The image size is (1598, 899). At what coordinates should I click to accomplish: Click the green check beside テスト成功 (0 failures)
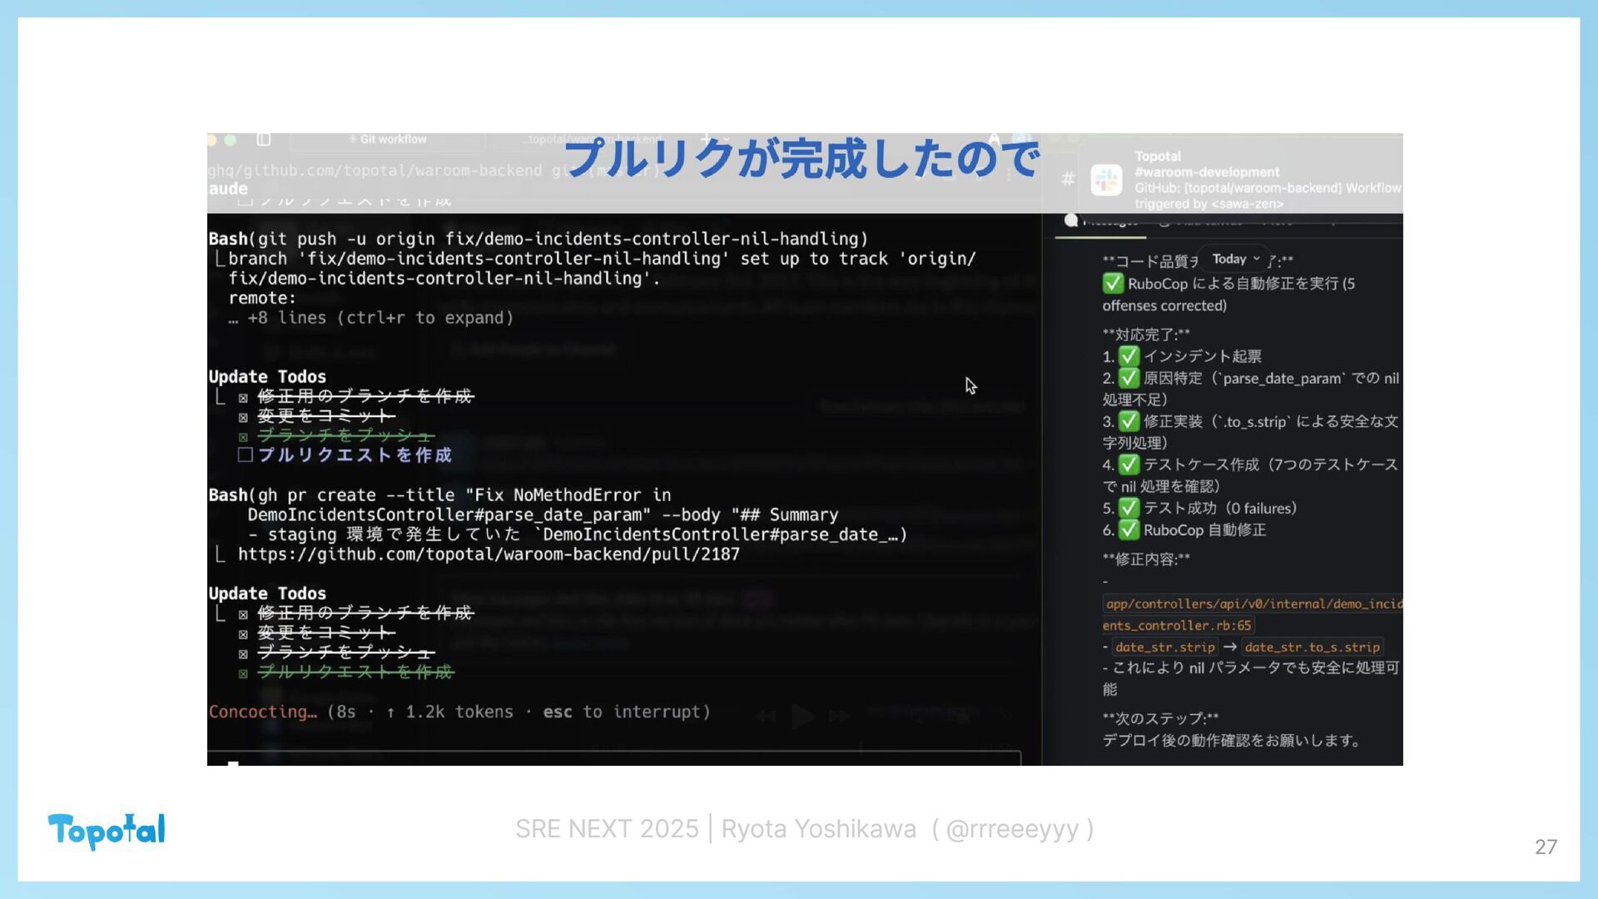point(1129,508)
